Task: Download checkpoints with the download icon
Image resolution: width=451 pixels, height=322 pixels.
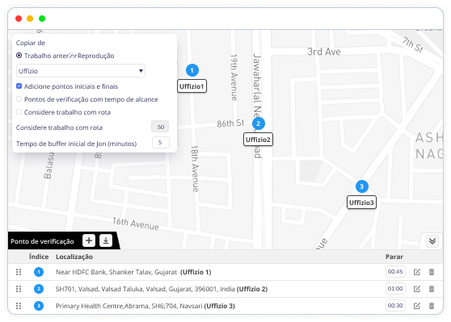Action: click(106, 240)
